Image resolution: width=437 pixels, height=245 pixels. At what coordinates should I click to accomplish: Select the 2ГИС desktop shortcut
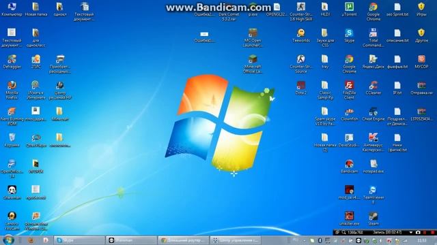36,62
